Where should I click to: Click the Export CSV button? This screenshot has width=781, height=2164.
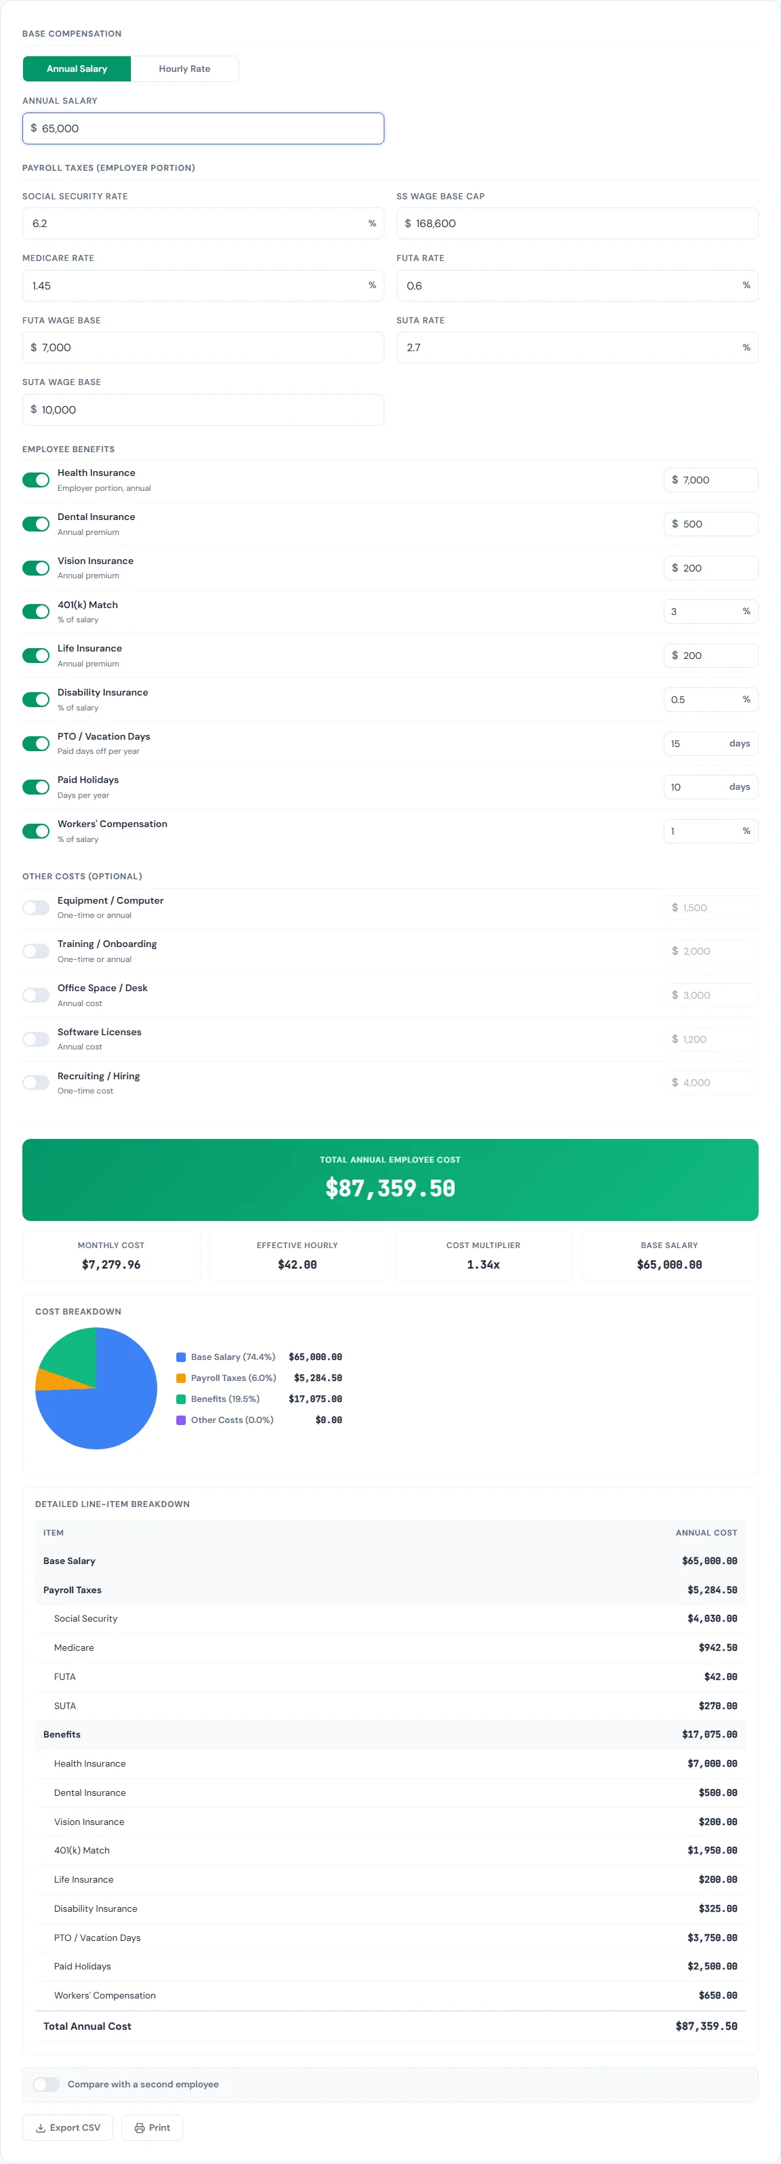click(x=68, y=2128)
